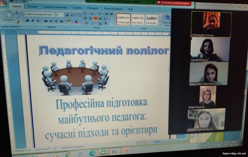This screenshot has height=157, width=248.
Task: Apply the Без интервала style
Action: click(x=138, y=20)
